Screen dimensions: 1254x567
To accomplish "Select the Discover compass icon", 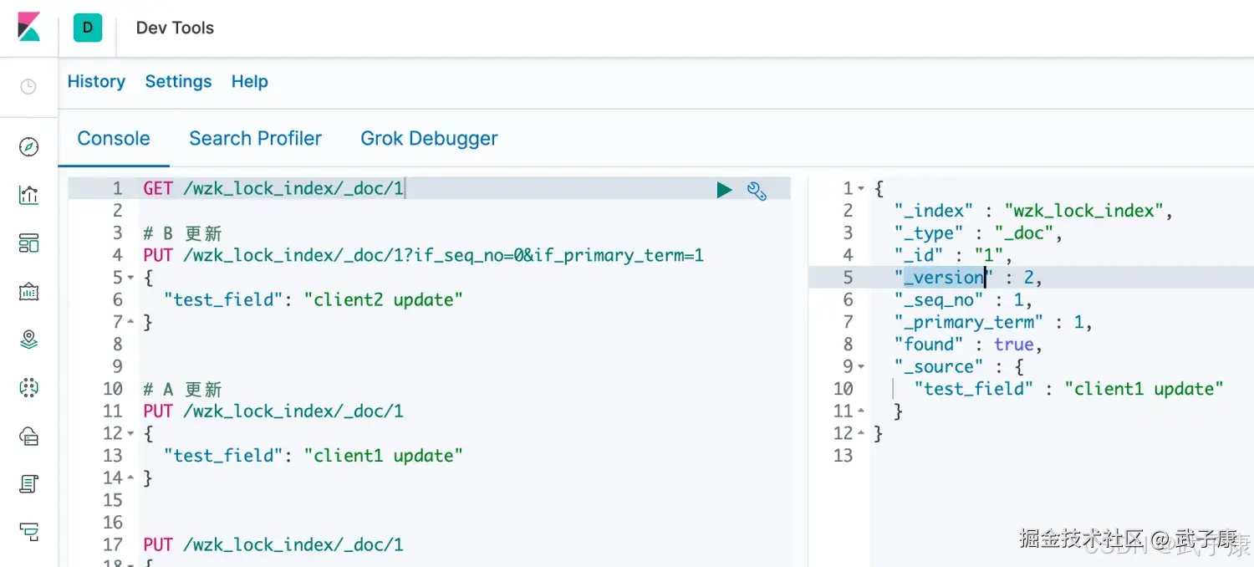I will click(28, 146).
